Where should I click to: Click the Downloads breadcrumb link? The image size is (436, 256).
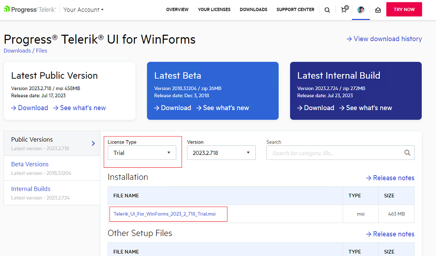(x=17, y=51)
